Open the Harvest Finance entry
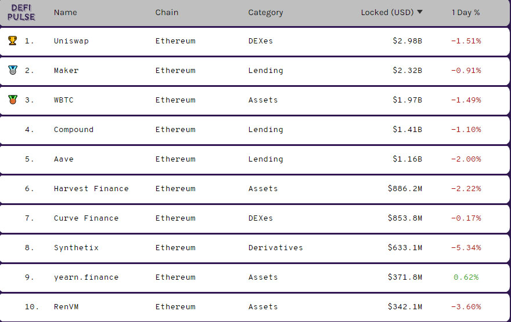511x322 pixels. click(x=91, y=189)
